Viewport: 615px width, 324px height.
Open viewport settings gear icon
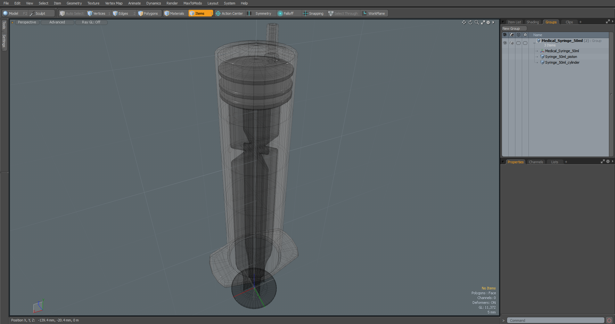click(x=488, y=22)
